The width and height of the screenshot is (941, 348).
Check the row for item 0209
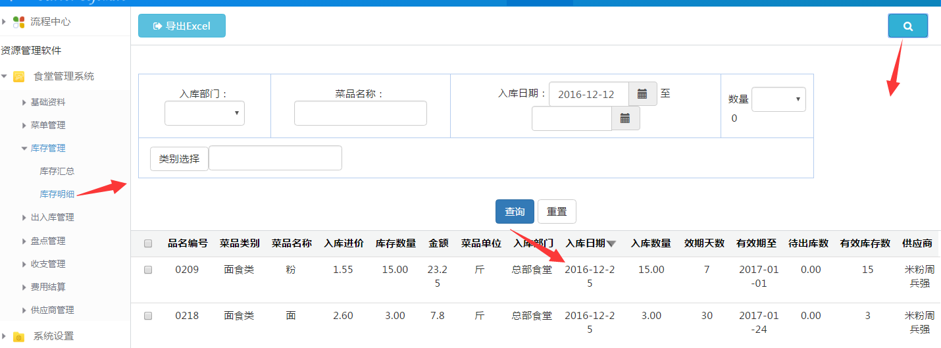tap(148, 270)
